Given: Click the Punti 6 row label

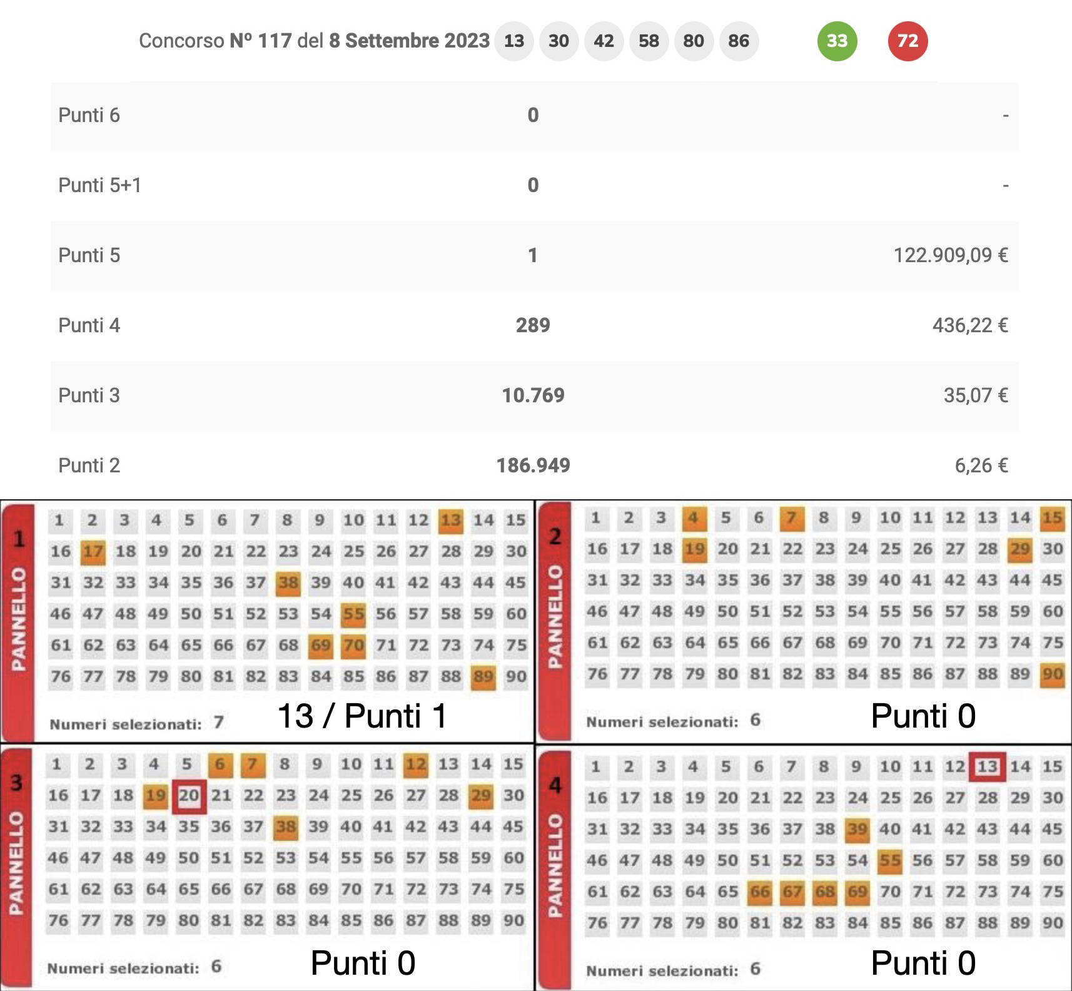Looking at the screenshot, I should (89, 115).
